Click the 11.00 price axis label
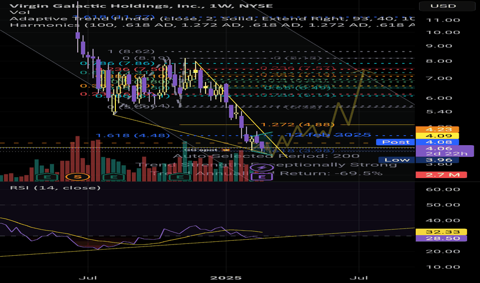480x283 pixels. pos(443,20)
